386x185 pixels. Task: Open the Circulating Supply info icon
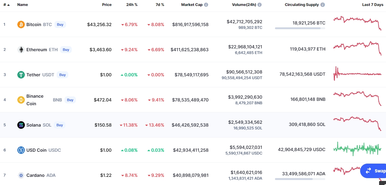(323, 5)
